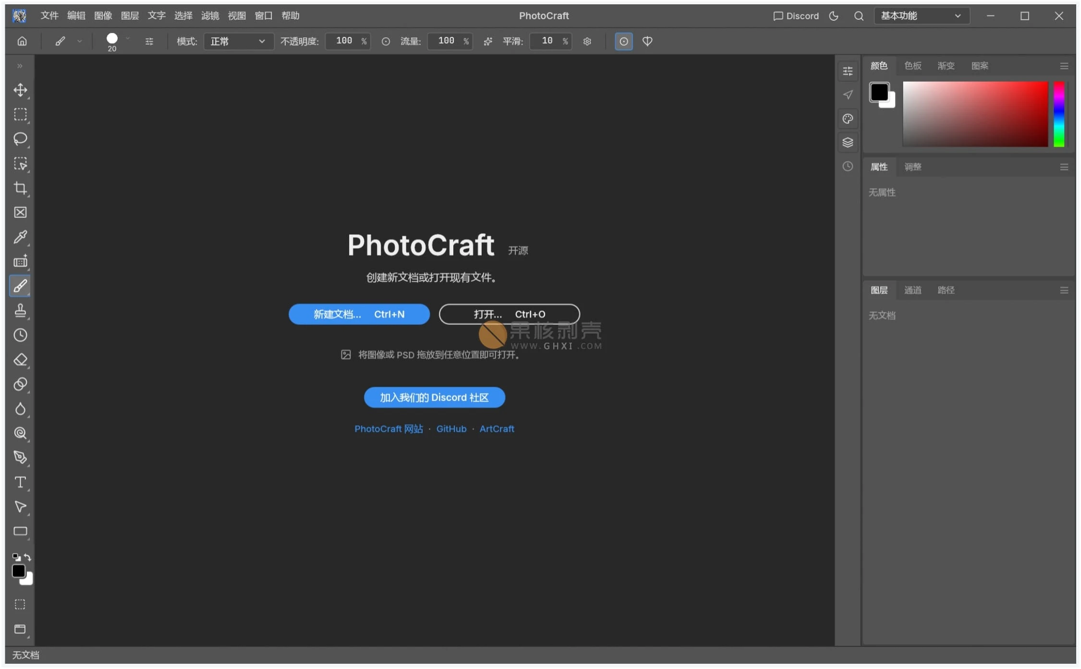Toggle airbrush build-up icon
This screenshot has height=669, width=1081.
coord(488,42)
